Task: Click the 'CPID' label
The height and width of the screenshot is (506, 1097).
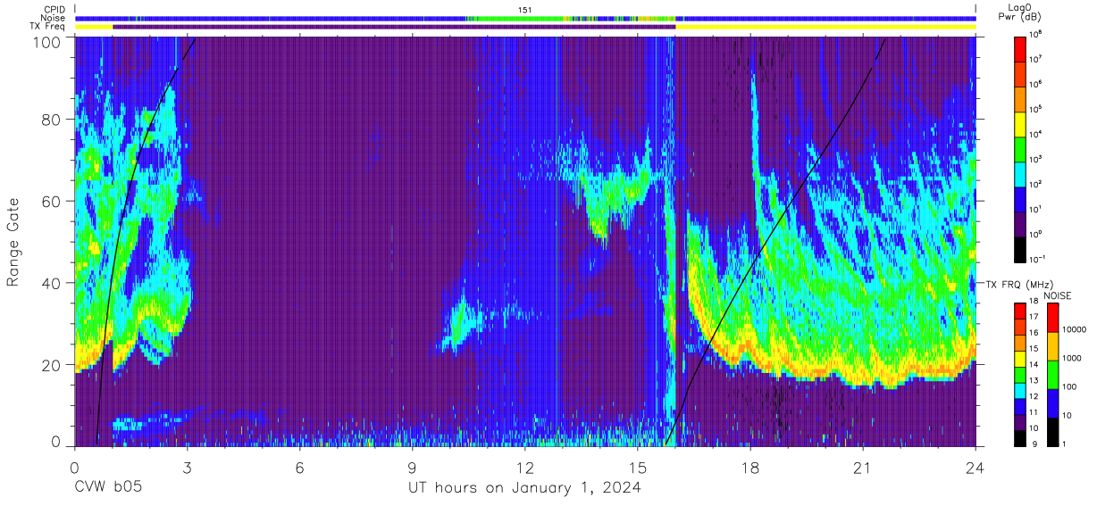Action: click(54, 9)
